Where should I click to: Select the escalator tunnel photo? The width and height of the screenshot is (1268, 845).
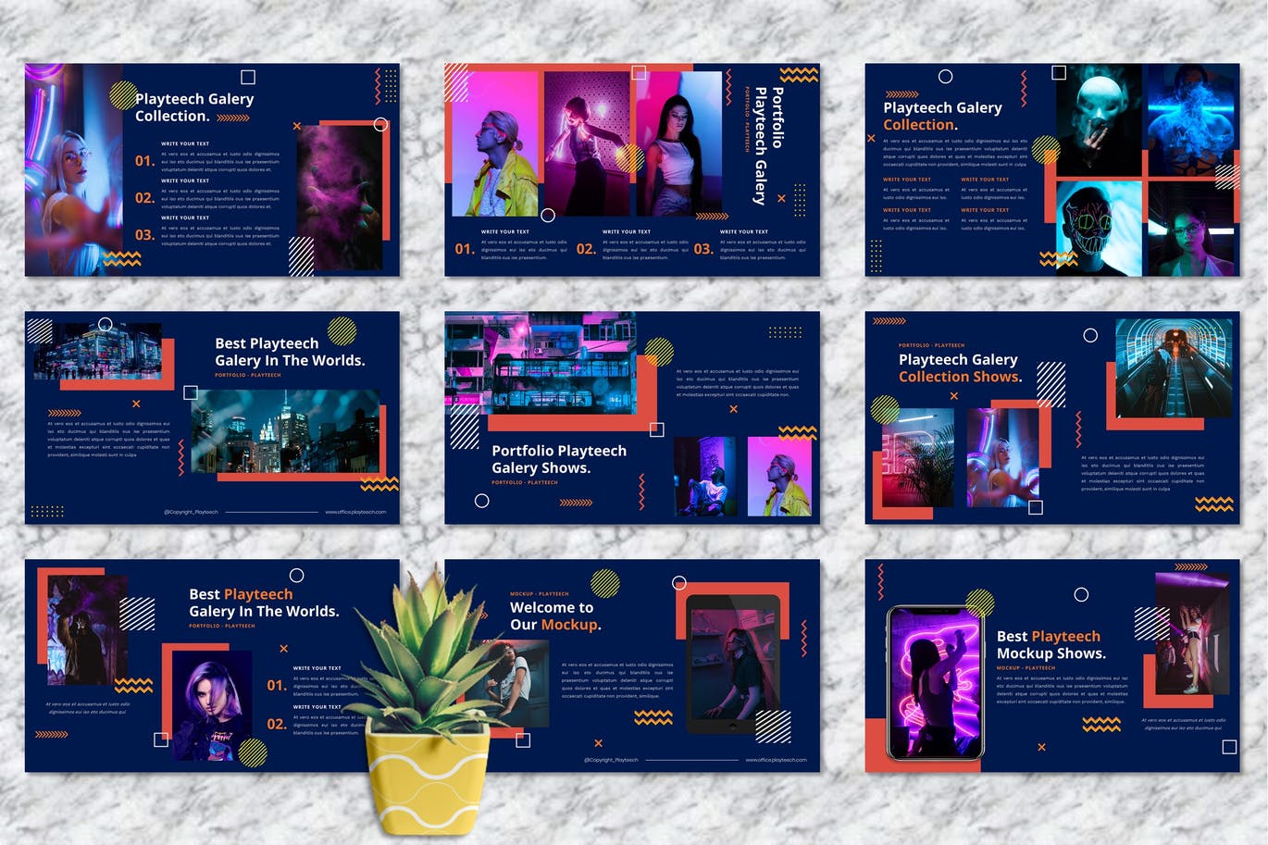pos(1174,367)
